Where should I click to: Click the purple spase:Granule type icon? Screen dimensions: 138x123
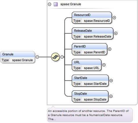pos(56,4)
